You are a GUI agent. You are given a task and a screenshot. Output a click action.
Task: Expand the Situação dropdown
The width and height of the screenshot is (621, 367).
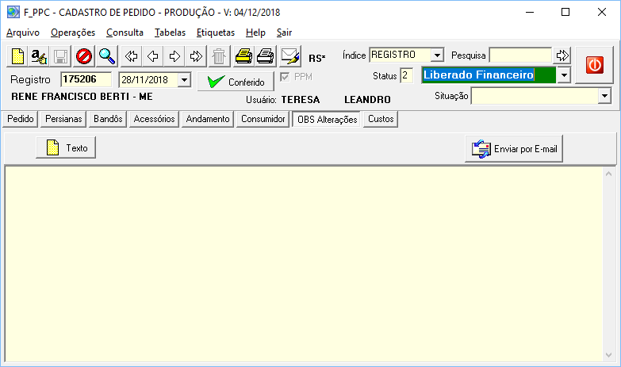[604, 96]
